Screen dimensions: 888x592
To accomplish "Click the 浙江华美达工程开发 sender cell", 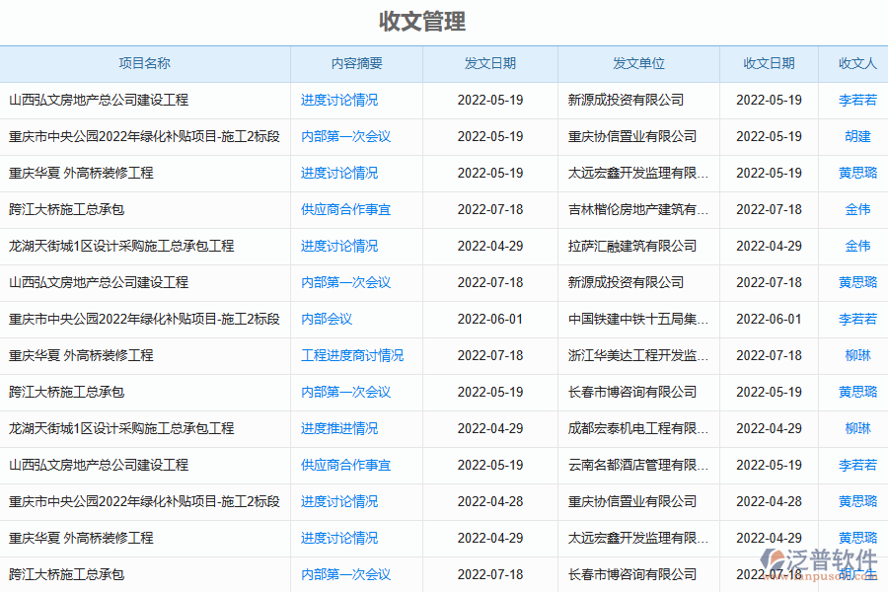I will pos(637,355).
